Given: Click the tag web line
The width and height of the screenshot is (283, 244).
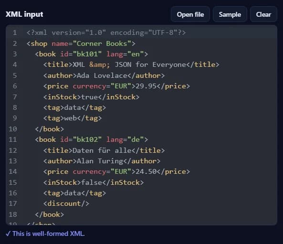Looking at the screenshot, I should point(73,118).
